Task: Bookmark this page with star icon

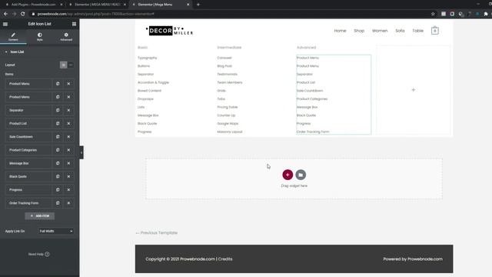Action: pyautogui.click(x=433, y=14)
